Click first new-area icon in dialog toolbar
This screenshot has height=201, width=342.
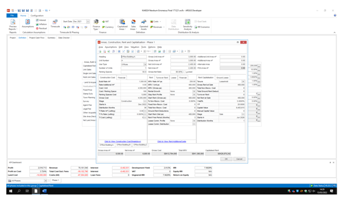100,51
